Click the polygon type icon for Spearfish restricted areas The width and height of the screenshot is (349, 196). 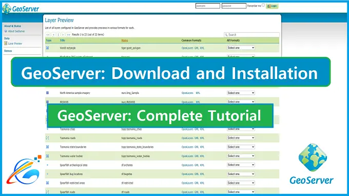point(47,183)
